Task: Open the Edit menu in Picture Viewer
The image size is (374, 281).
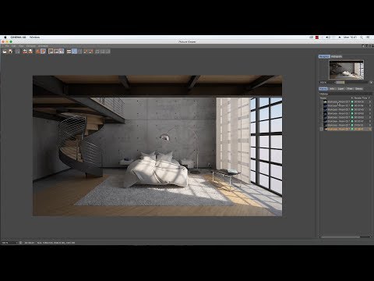Action: coord(13,46)
